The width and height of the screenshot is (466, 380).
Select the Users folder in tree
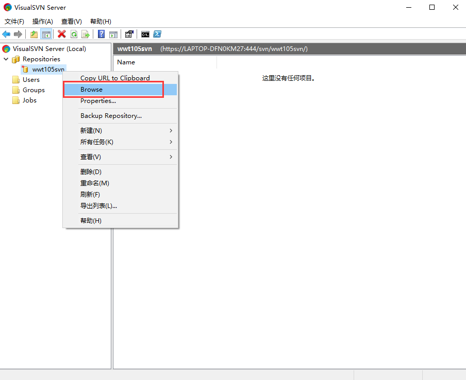coord(31,80)
